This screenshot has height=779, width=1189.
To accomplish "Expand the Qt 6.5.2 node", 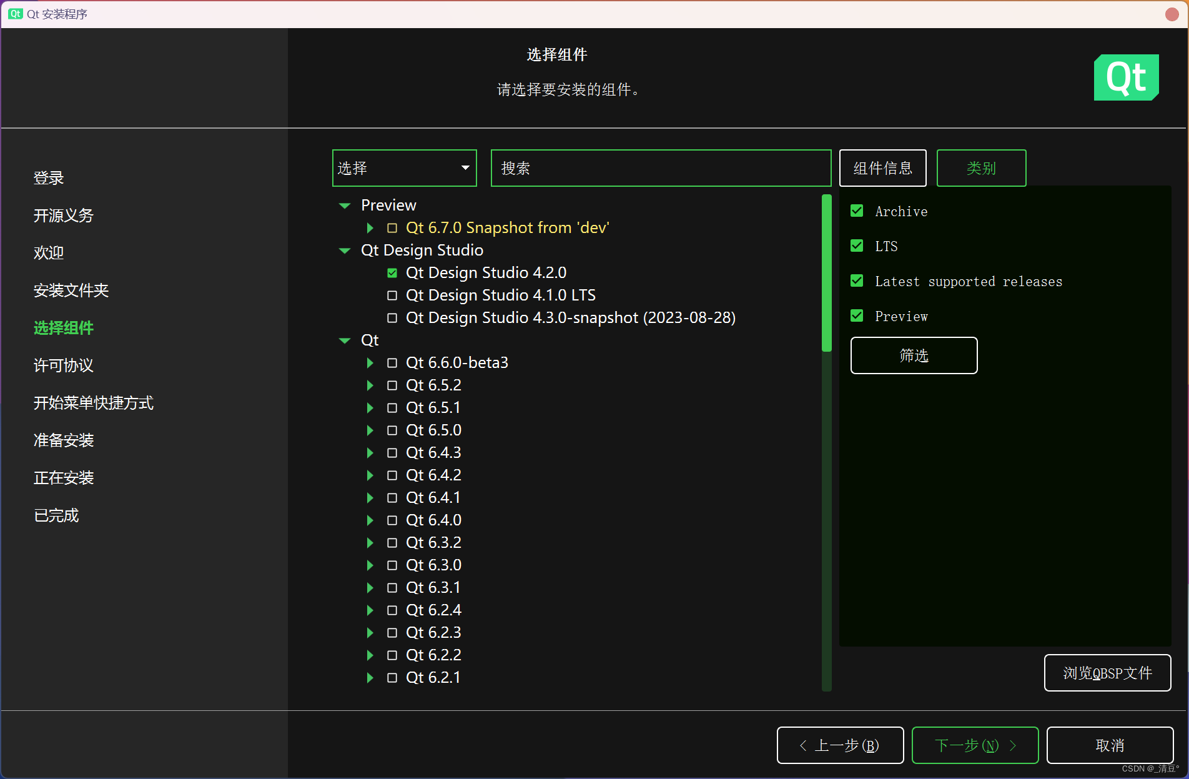I will click(x=370, y=385).
